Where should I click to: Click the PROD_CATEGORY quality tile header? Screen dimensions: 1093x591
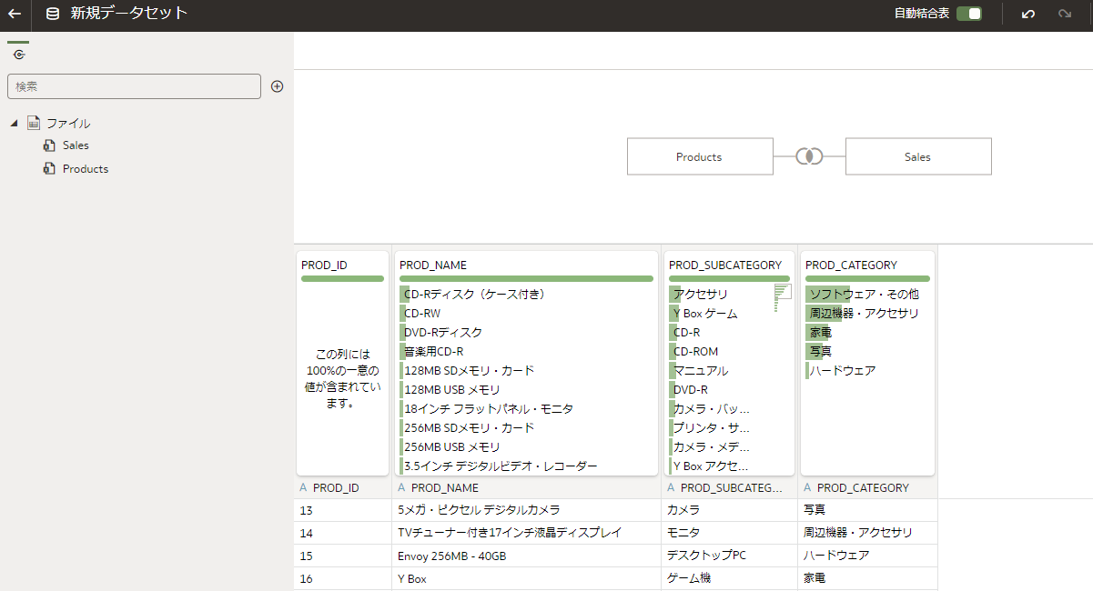(x=851, y=265)
